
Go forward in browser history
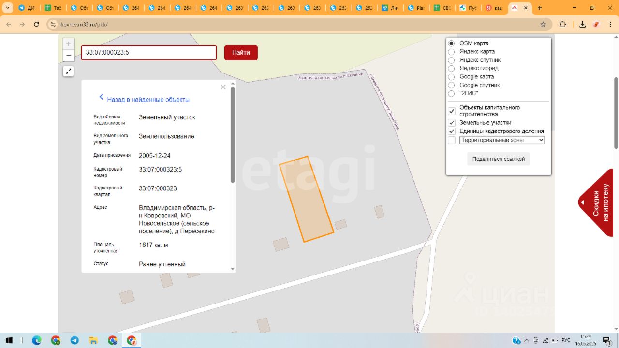[x=22, y=24]
